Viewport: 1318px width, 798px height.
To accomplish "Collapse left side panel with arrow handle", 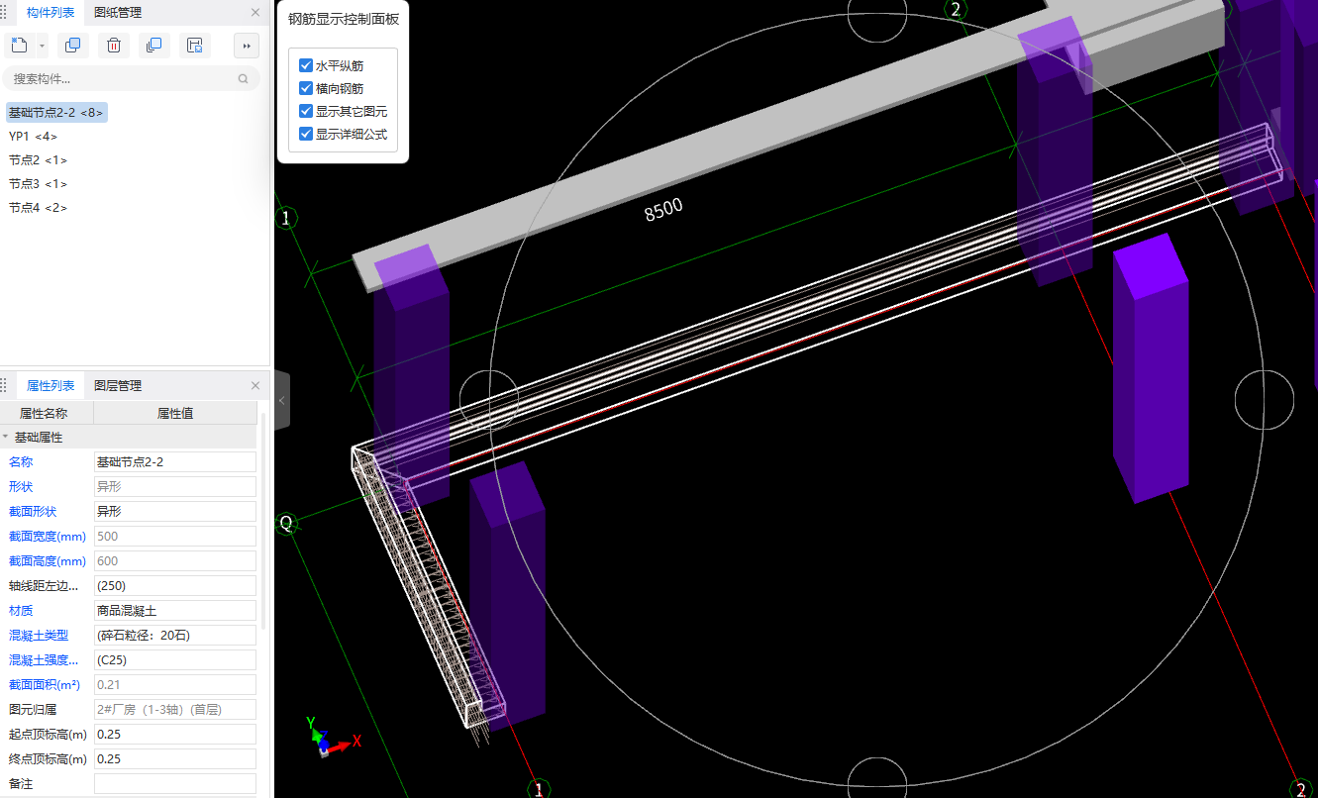I will 281,400.
